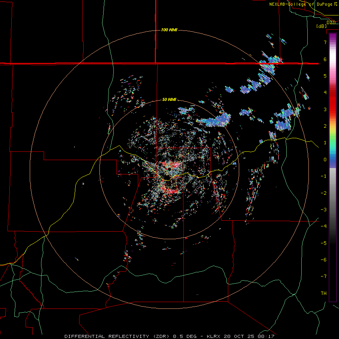
Task: Click the 'TH' label on color scale
Action: (x=324, y=293)
